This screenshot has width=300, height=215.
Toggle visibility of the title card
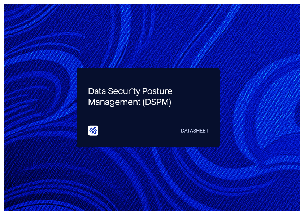pyautogui.click(x=148, y=107)
